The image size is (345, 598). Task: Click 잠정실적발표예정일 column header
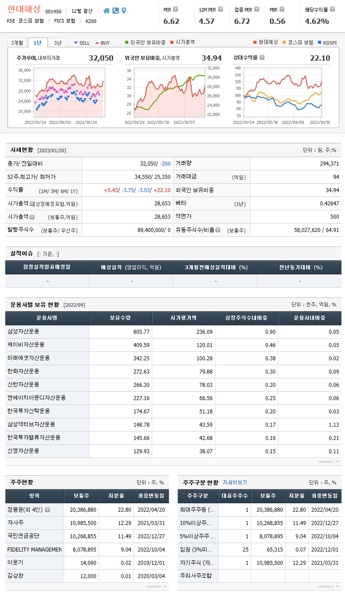[47, 267]
